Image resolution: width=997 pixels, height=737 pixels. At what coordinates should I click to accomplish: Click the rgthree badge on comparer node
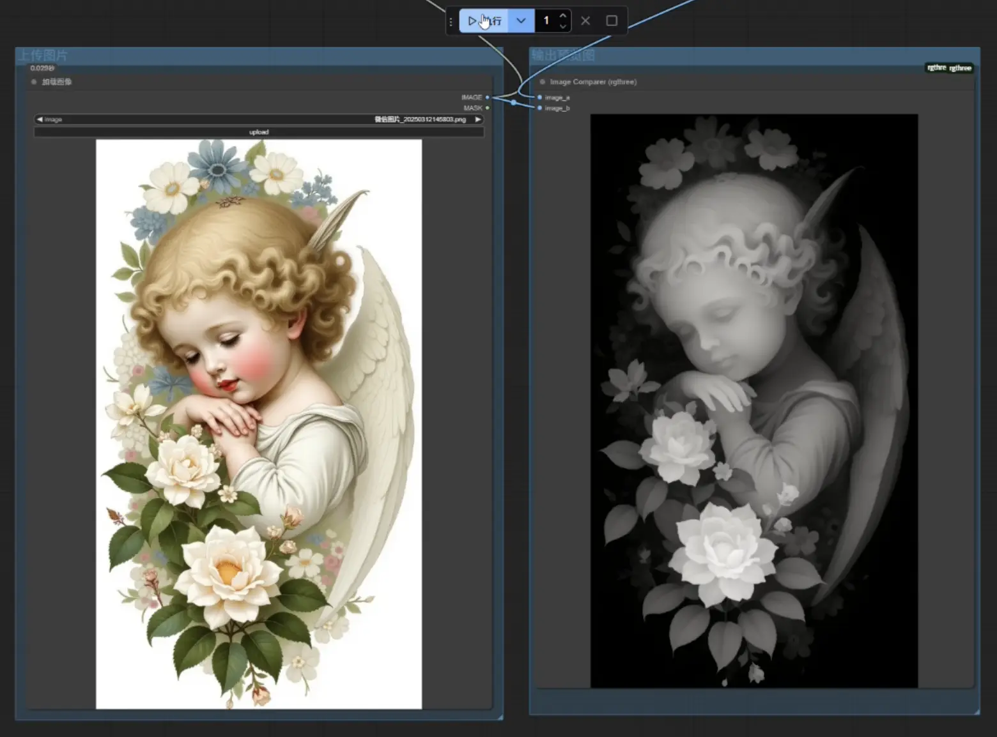[949, 68]
